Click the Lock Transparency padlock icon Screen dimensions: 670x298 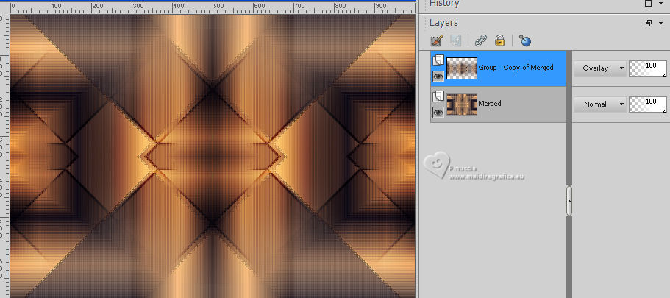(499, 40)
